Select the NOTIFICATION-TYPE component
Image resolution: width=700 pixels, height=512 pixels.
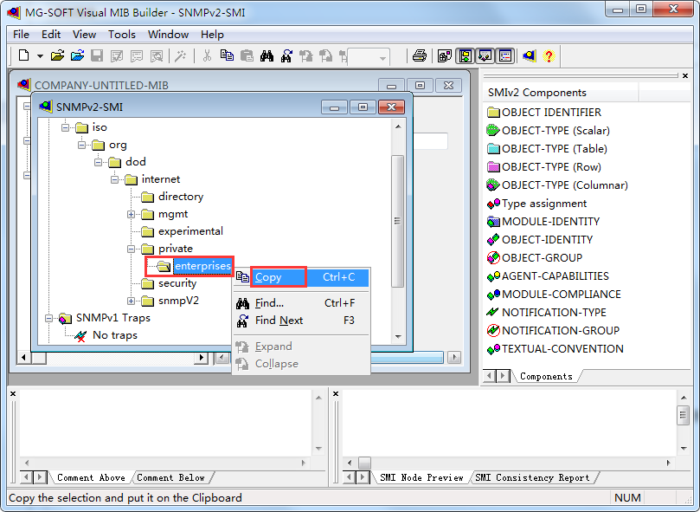click(554, 312)
